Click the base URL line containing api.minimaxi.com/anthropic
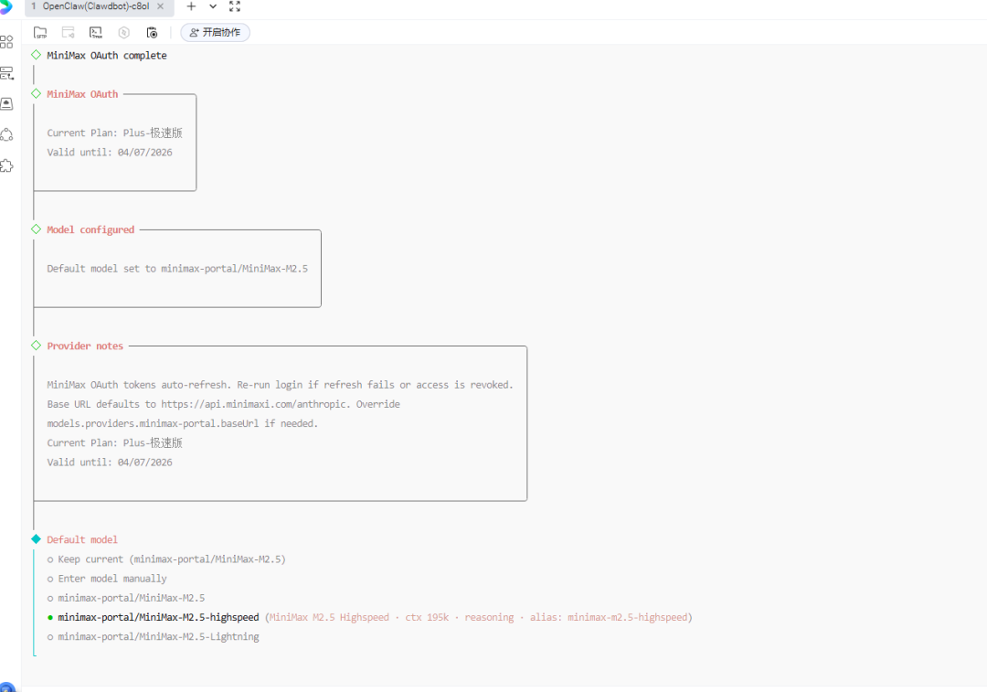Viewport: 987px width, 692px height. pos(224,404)
